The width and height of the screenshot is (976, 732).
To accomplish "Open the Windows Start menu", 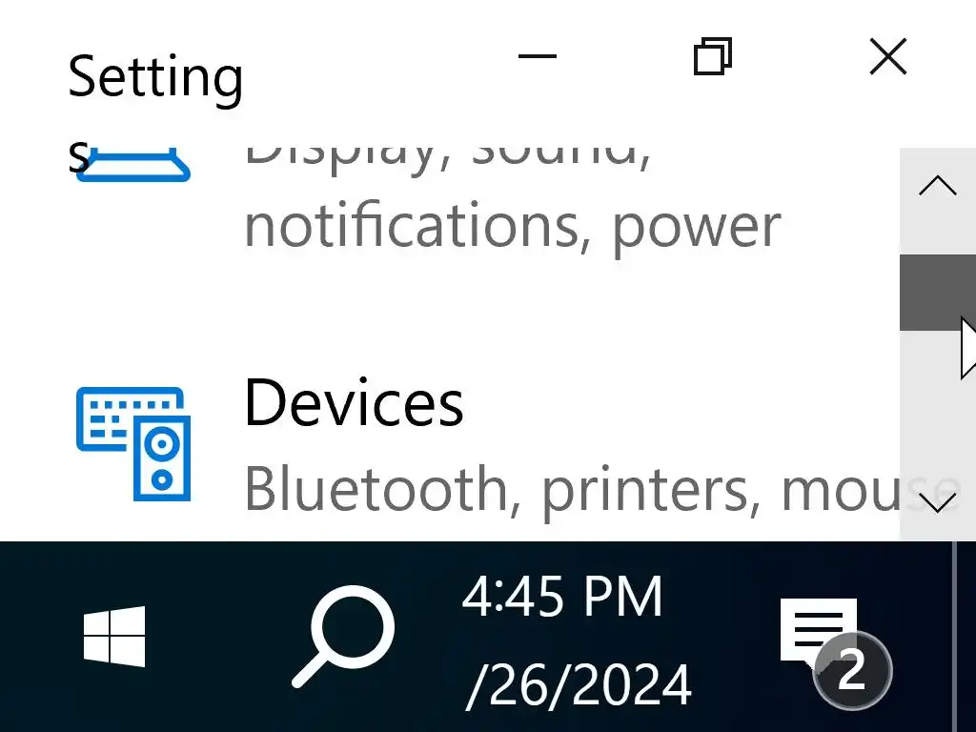I will pos(114,637).
